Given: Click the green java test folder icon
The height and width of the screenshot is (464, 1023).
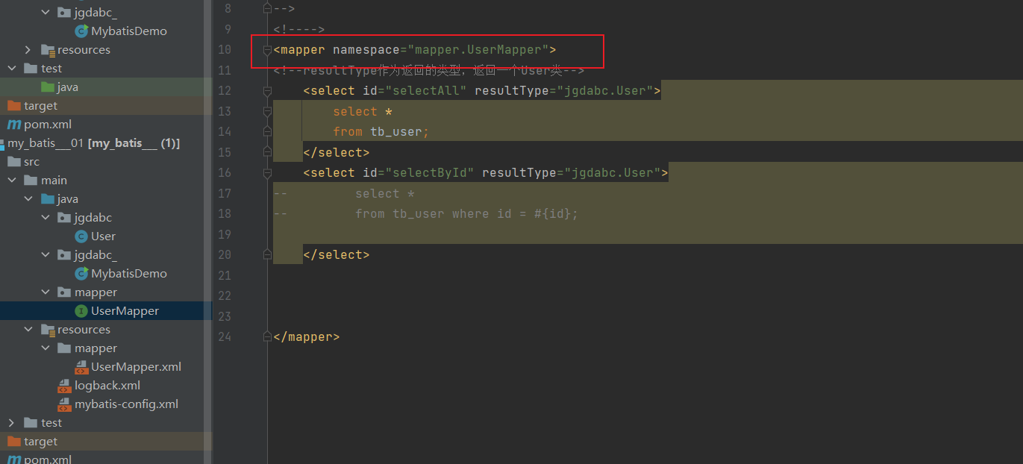Looking at the screenshot, I should pos(48,87).
